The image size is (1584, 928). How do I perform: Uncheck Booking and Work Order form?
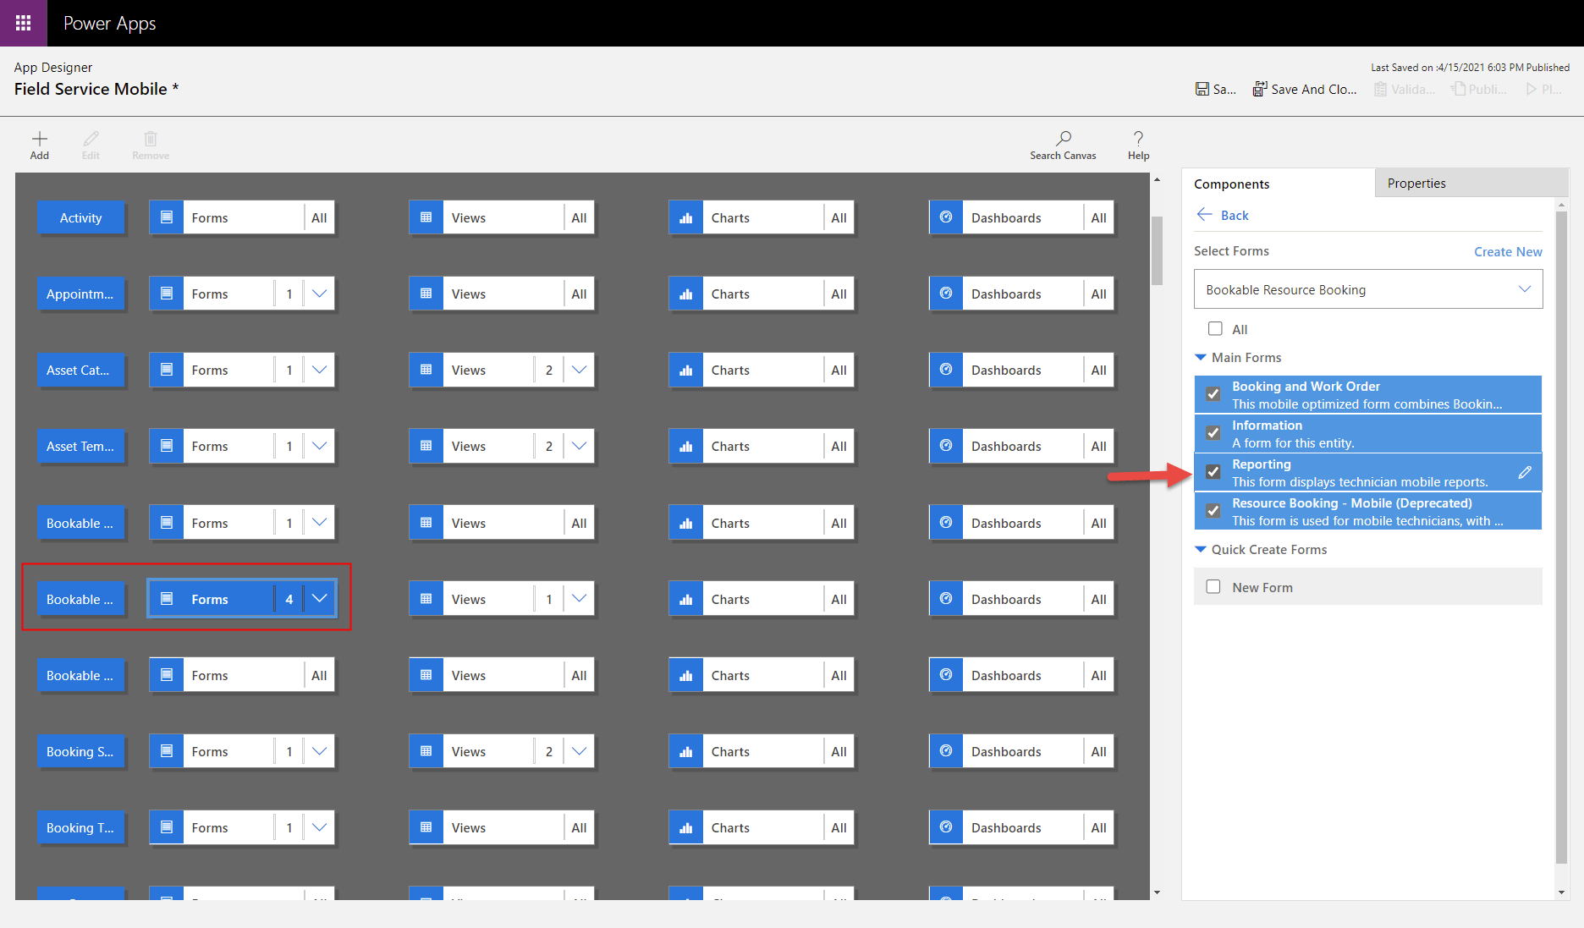coord(1213,394)
